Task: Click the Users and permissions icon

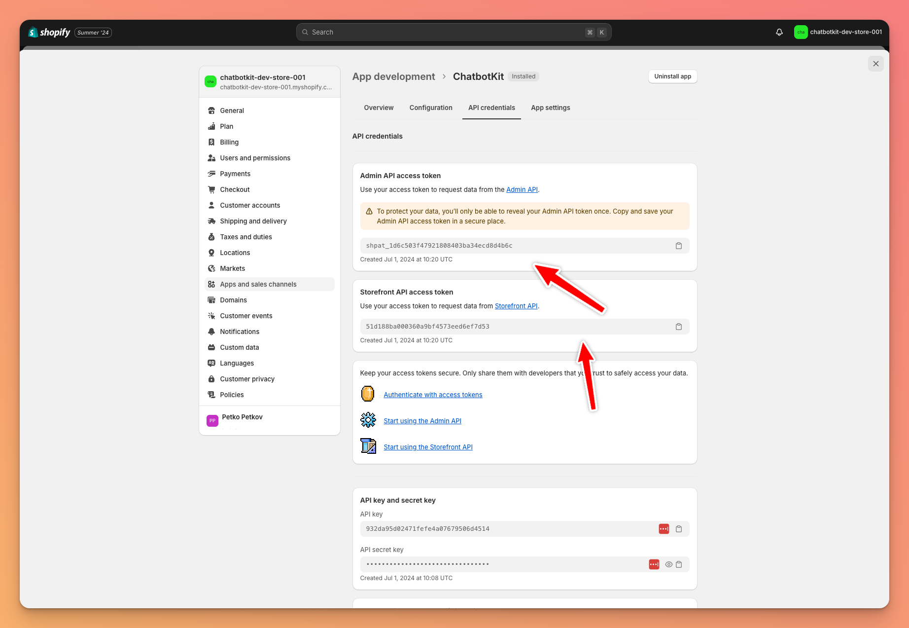Action: [x=211, y=158]
